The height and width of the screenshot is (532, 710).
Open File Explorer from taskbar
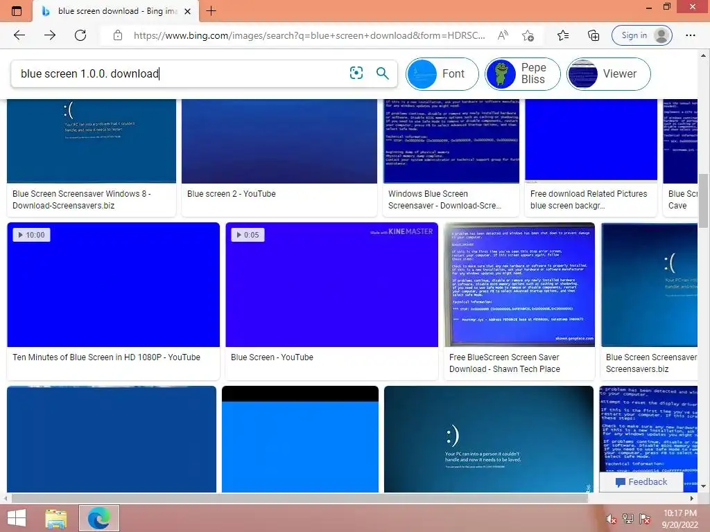pyautogui.click(x=55, y=518)
